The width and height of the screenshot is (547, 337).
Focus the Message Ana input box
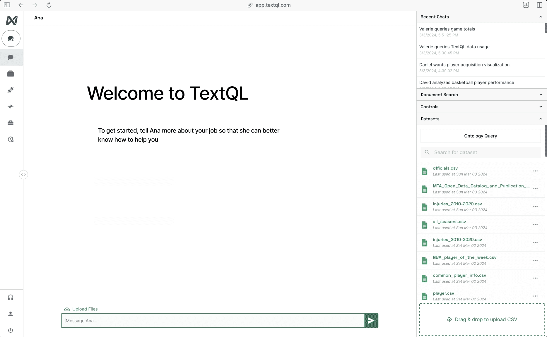(213, 321)
